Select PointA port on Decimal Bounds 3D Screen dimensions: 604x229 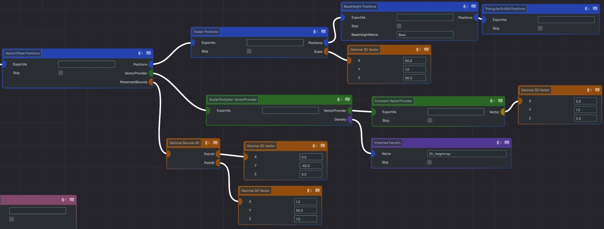point(218,154)
